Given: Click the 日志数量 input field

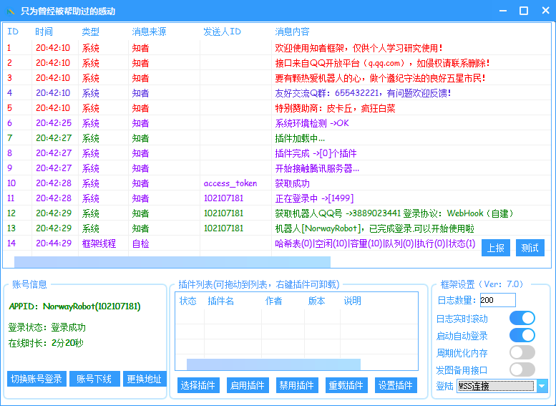Looking at the screenshot, I should coord(498,300).
